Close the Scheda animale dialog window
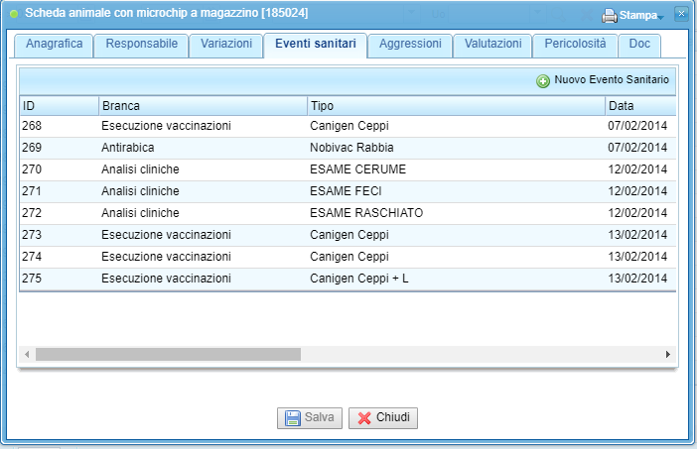The height and width of the screenshot is (449, 697). [x=681, y=14]
